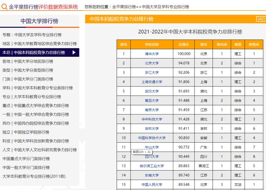The height and width of the screenshot is (190, 266).
Task: Open 大学本科教育分专业排行榜(2011前)
Action: coord(34,176)
